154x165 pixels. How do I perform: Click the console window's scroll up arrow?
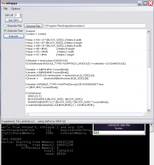click(151, 125)
